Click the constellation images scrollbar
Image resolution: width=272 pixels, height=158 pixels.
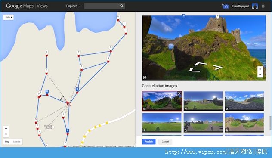coord(270,123)
